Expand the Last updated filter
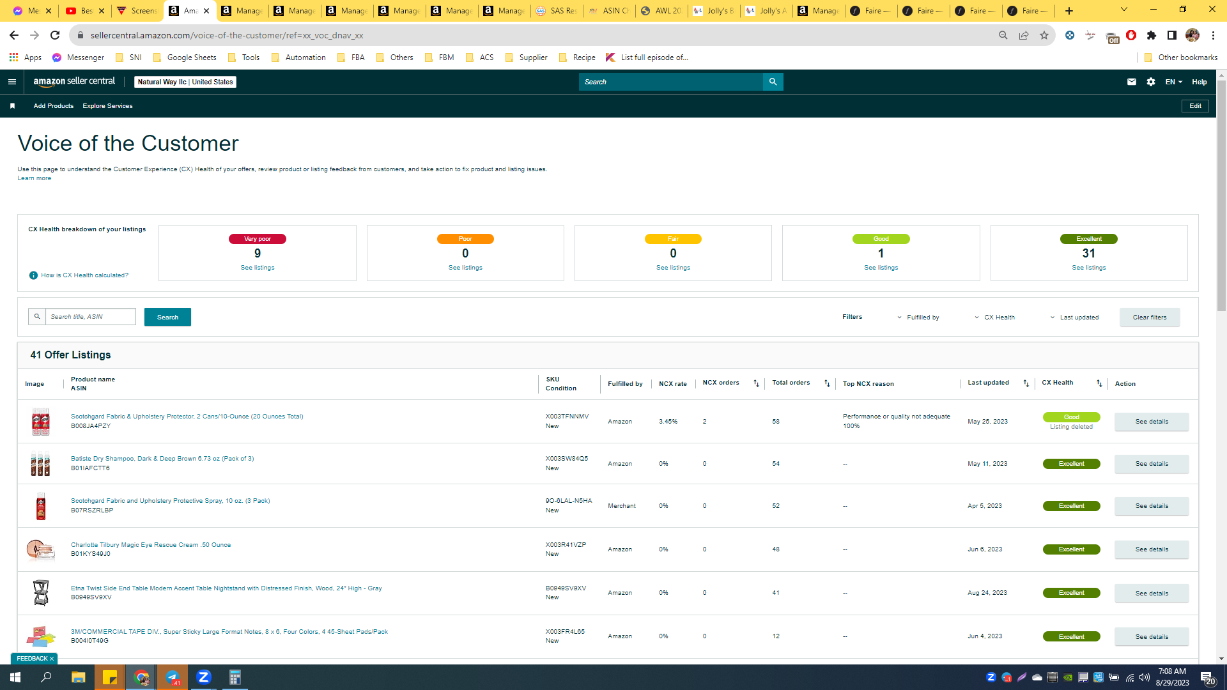This screenshot has height=690, width=1227. [x=1074, y=318]
